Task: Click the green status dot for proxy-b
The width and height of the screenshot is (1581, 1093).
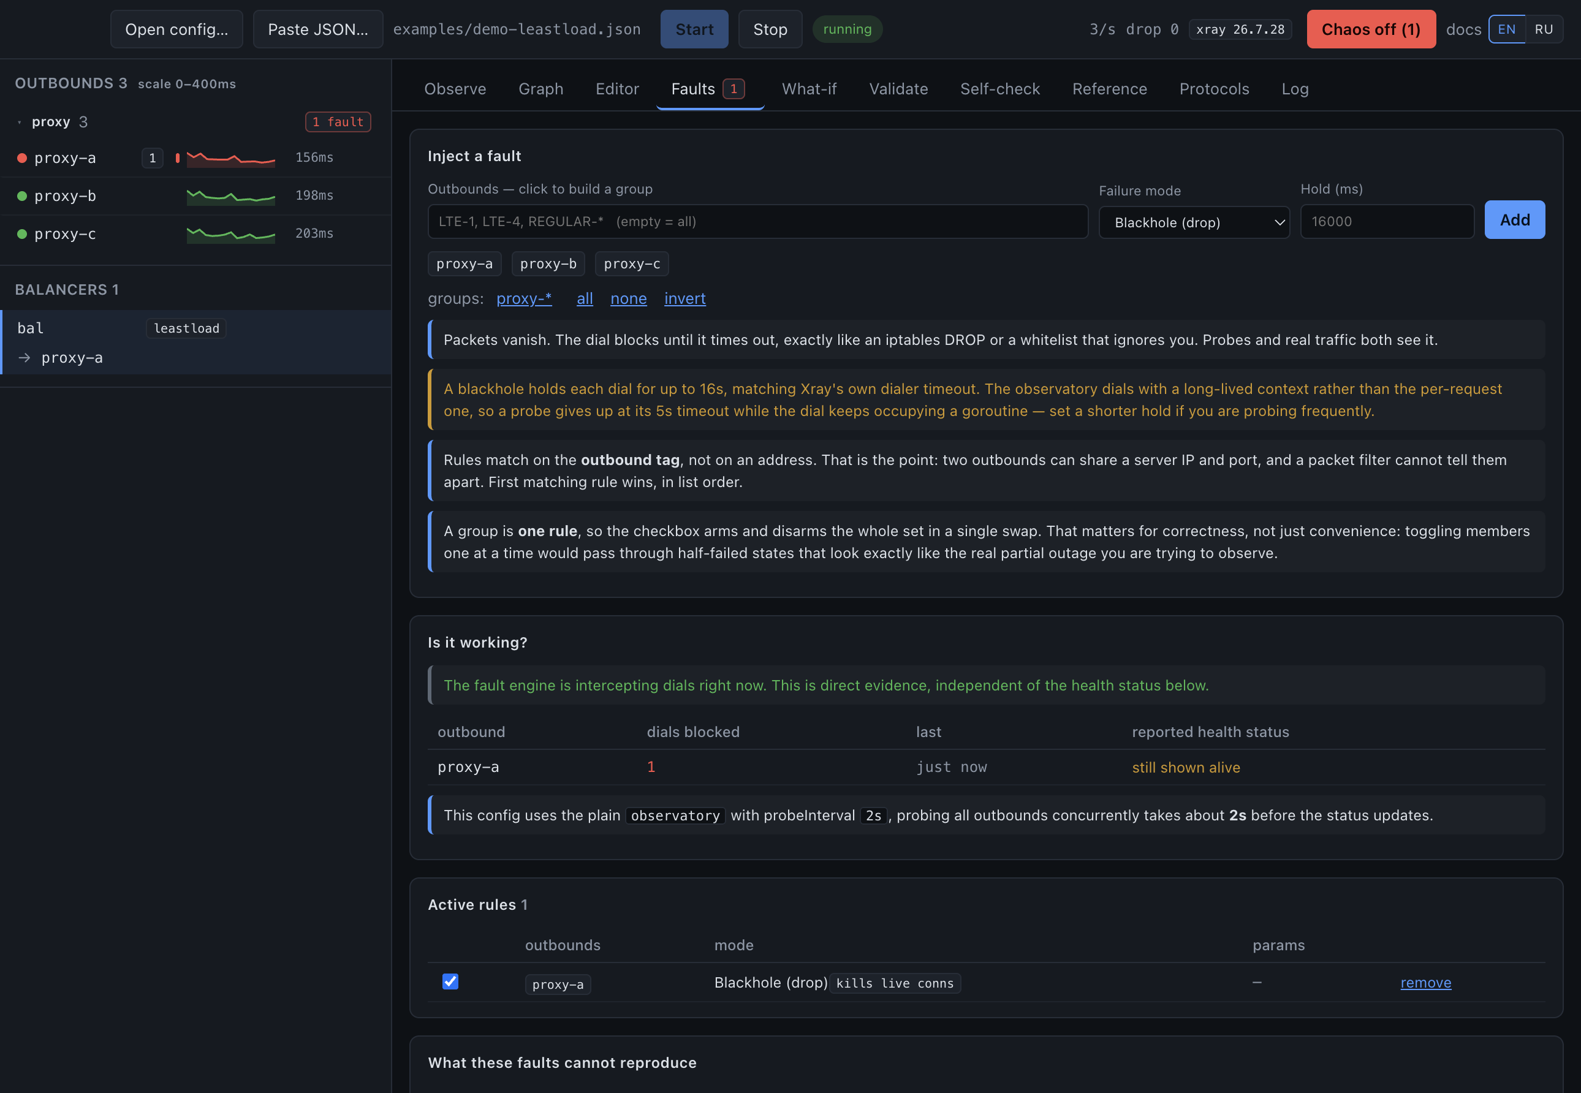Action: tap(22, 196)
